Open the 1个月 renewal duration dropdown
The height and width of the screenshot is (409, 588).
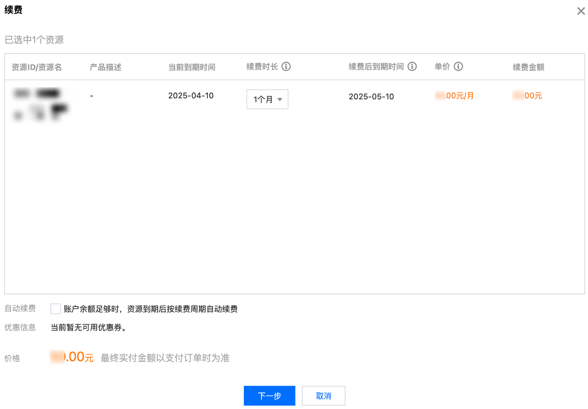coord(267,99)
